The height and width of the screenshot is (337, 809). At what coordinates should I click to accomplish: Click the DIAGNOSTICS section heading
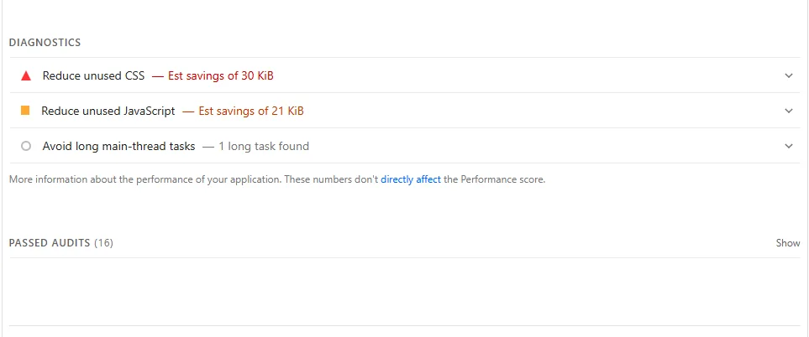45,43
